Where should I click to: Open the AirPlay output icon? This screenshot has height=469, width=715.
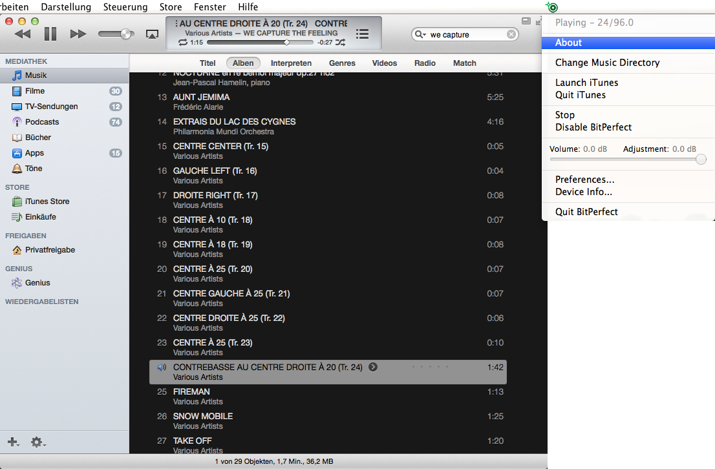152,34
